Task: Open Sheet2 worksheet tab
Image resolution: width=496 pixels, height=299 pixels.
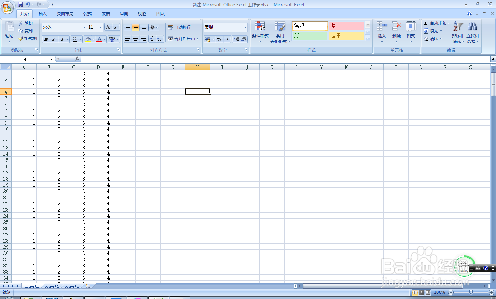Action: [x=52, y=286]
